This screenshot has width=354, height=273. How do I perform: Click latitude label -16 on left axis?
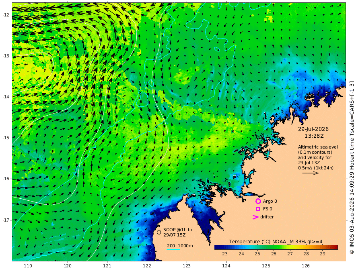[6, 179]
